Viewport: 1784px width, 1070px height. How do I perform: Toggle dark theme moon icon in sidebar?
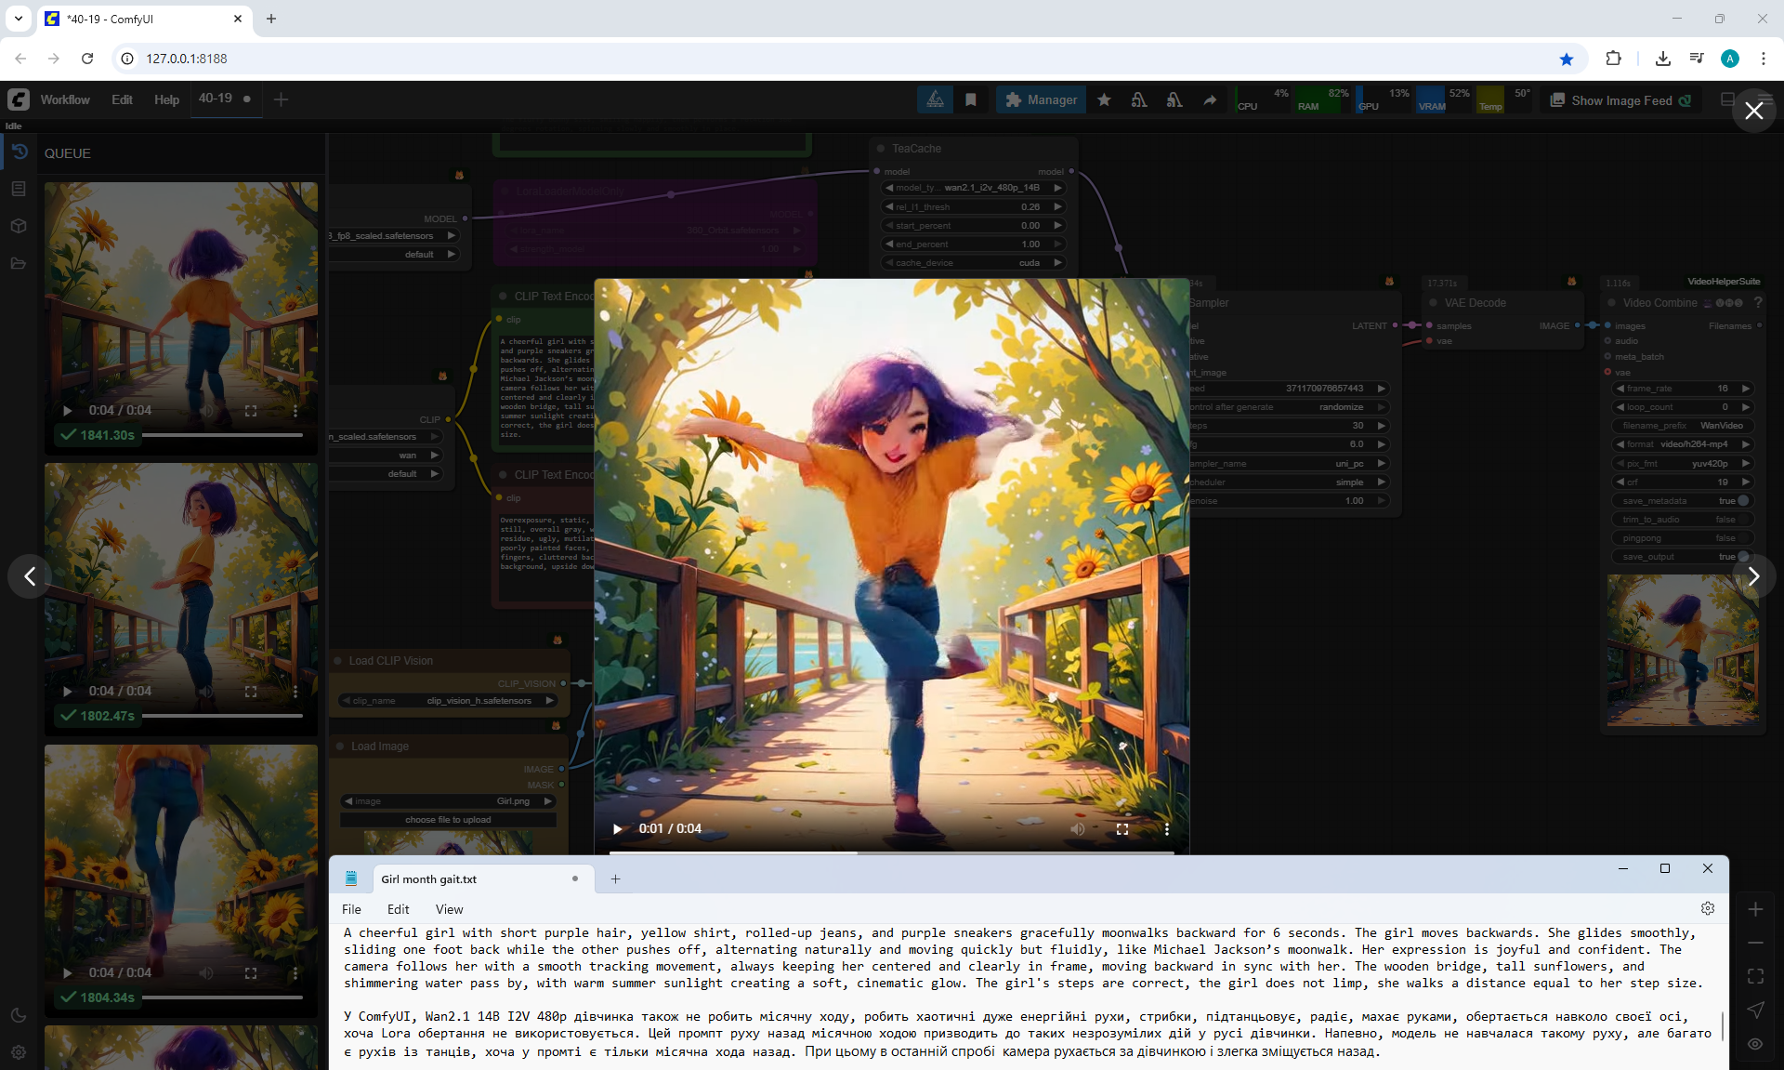(x=19, y=1015)
